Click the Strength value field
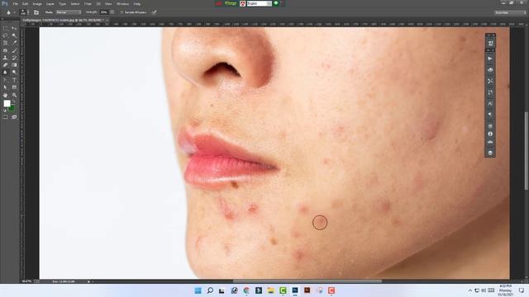 tap(104, 12)
